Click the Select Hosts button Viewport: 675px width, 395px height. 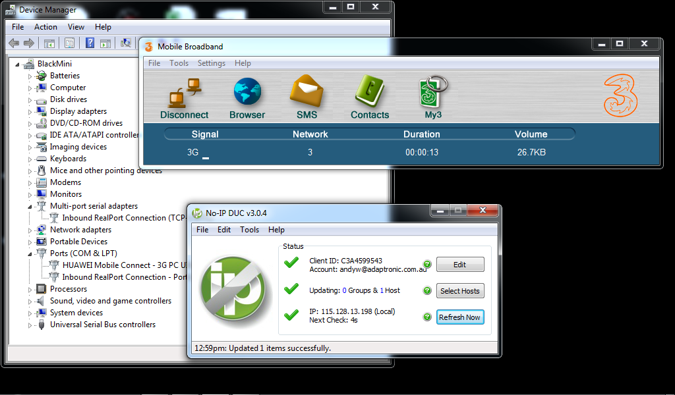click(x=460, y=291)
